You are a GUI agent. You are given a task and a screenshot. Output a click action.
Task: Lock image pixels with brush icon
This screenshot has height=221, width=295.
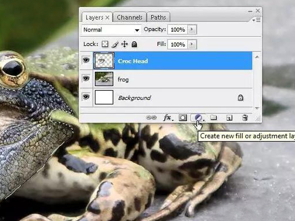115,44
